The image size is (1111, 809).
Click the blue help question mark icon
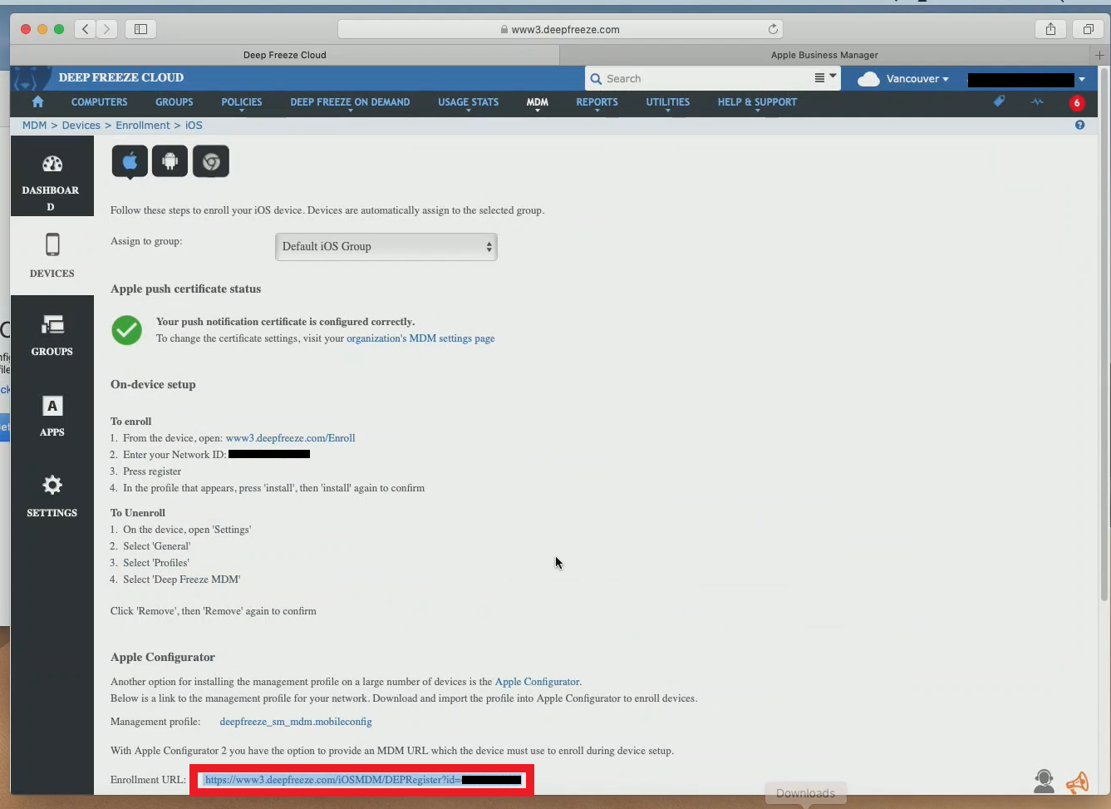click(1079, 125)
